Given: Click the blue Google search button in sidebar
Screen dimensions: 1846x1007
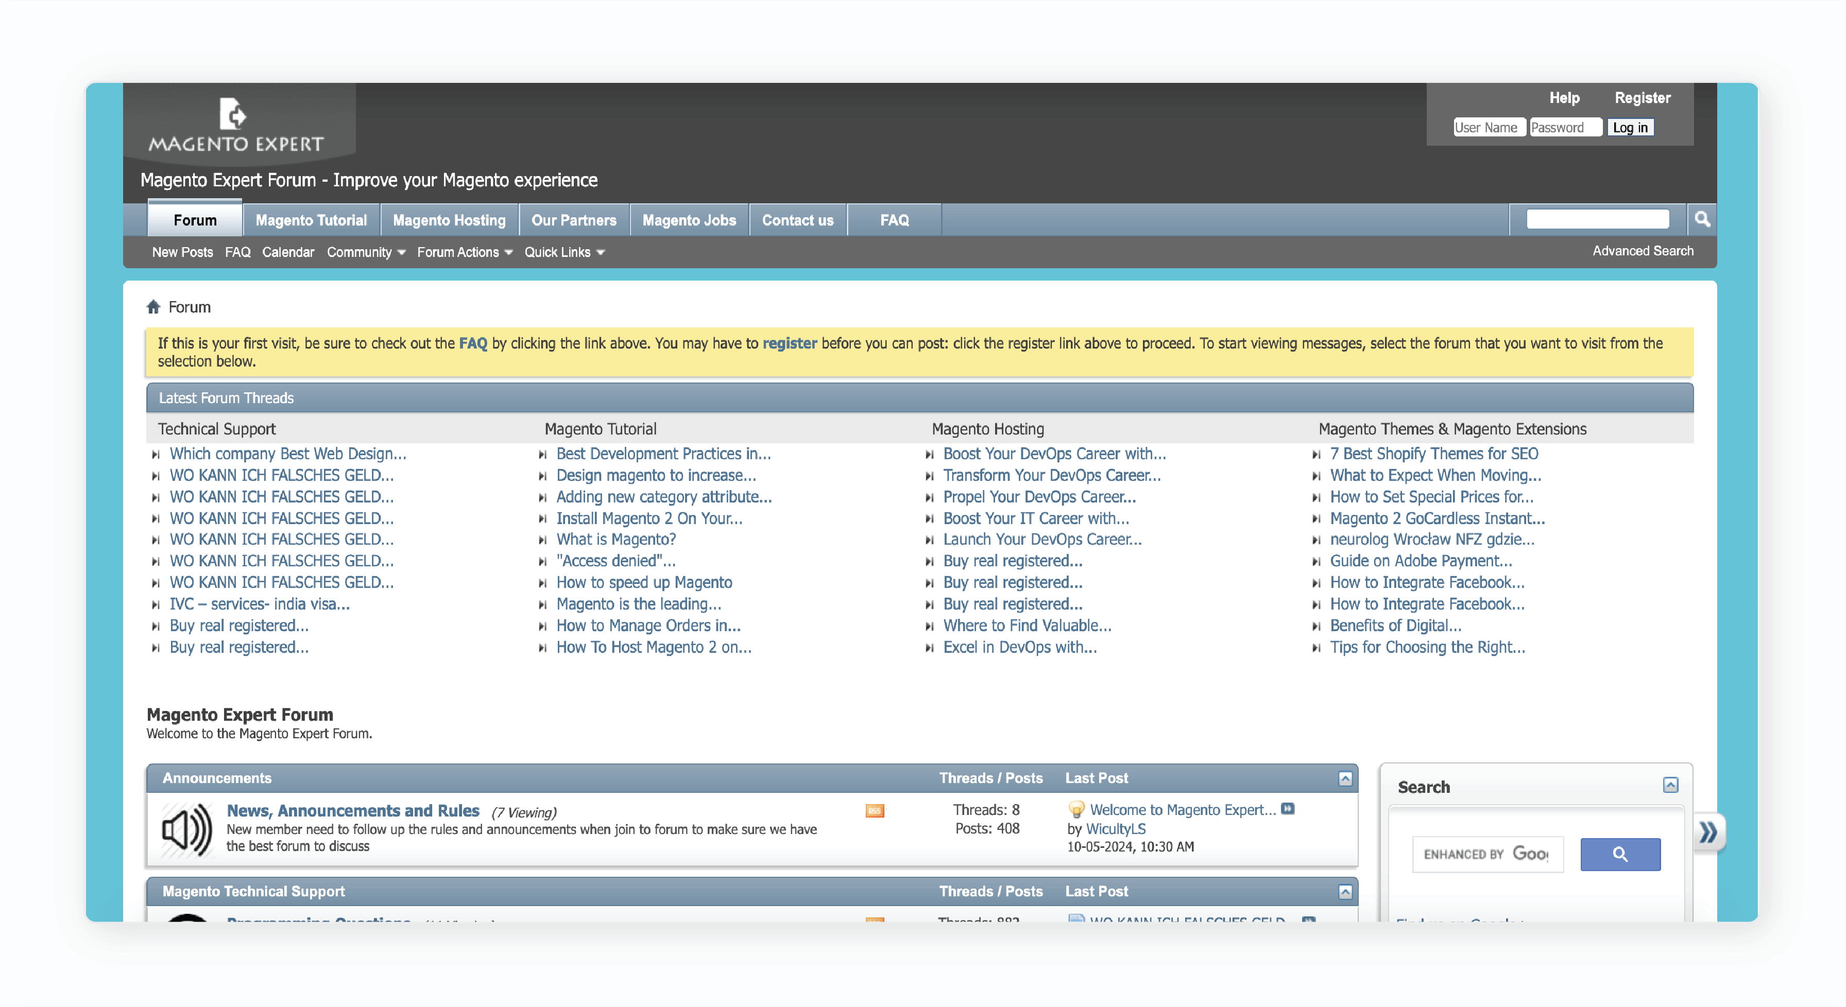Looking at the screenshot, I should pos(1619,854).
